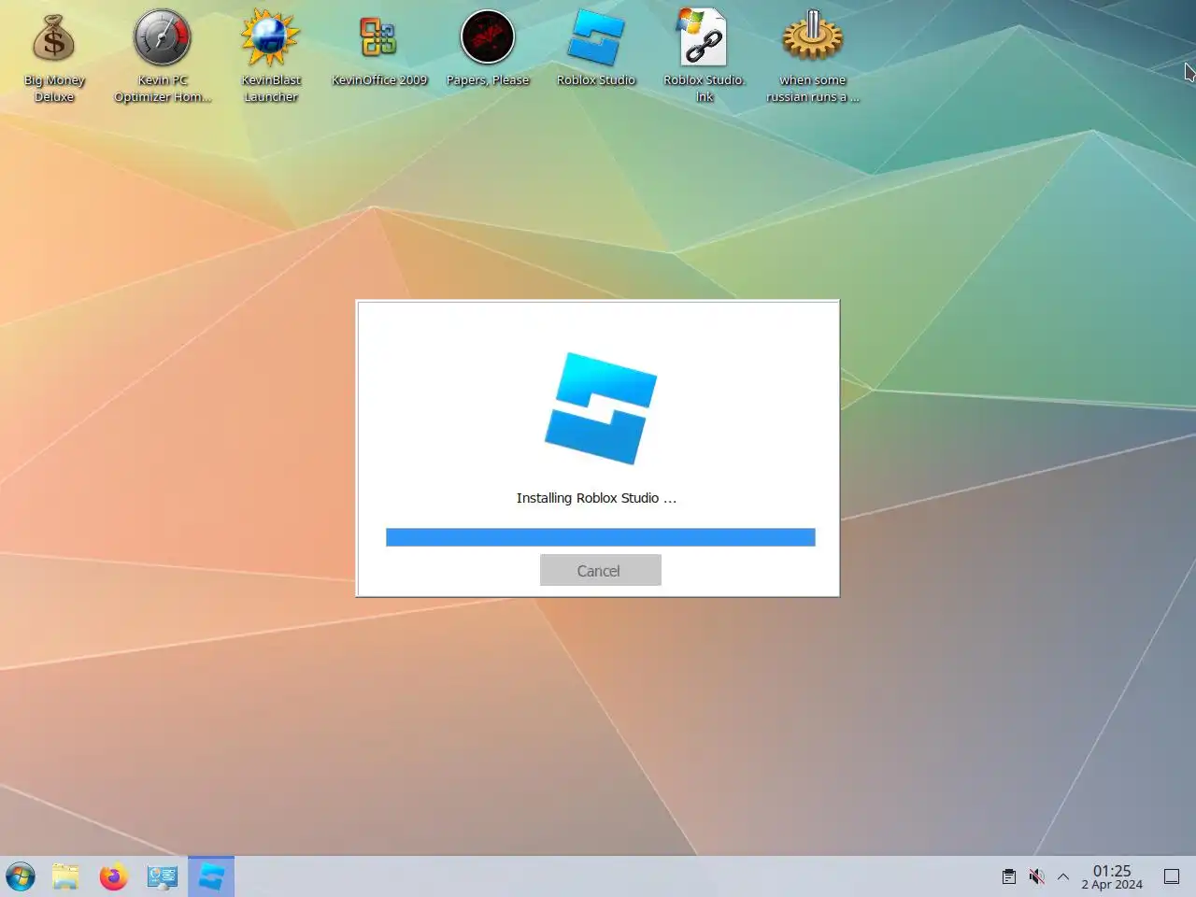
Task: Open the Big Money Deluxe desktop icon
Action: tap(54, 56)
